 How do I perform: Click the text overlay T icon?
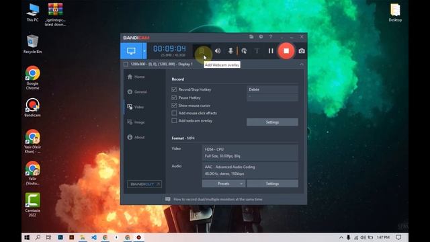(257, 51)
